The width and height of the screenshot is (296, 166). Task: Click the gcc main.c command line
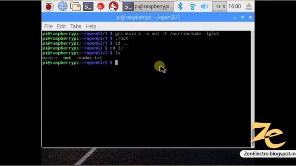tap(167, 34)
